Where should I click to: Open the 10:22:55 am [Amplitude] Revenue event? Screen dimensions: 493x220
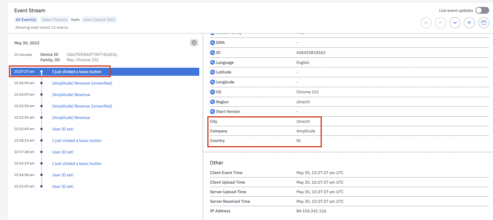click(71, 117)
